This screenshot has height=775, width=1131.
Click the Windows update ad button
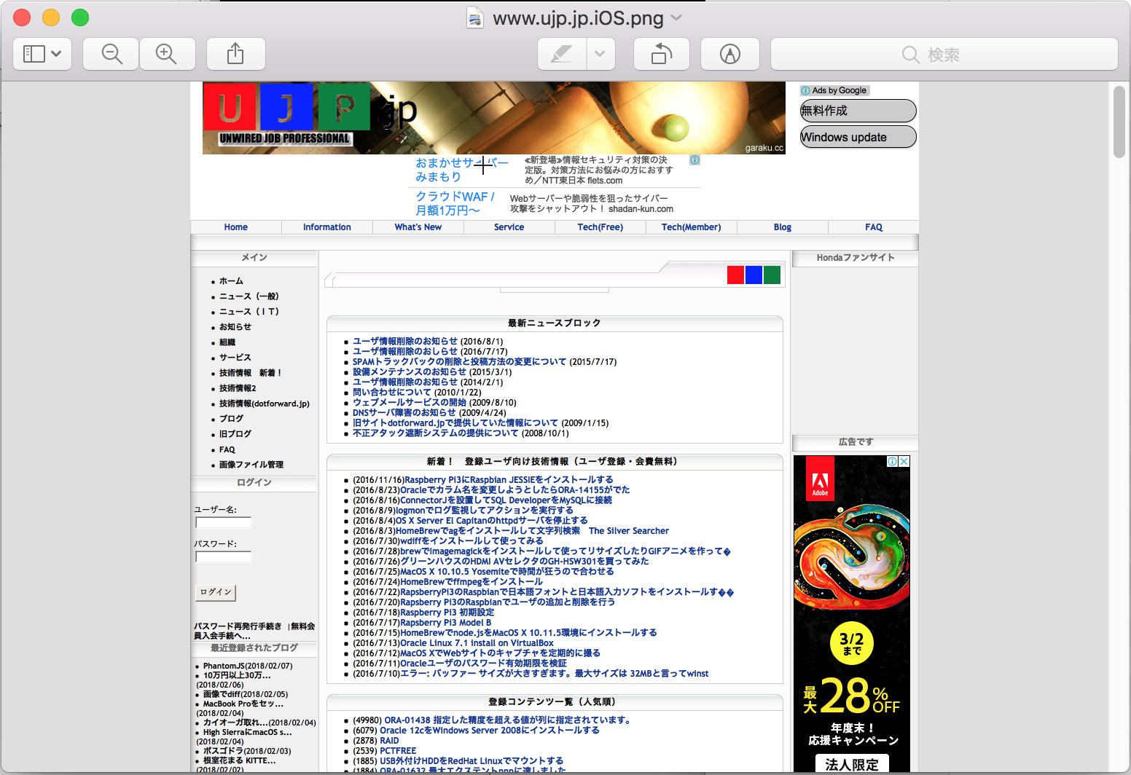point(857,137)
